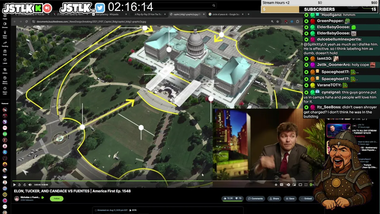Click the rewind button in video player
Screen dimensions: 380x214
[x=19, y=185]
